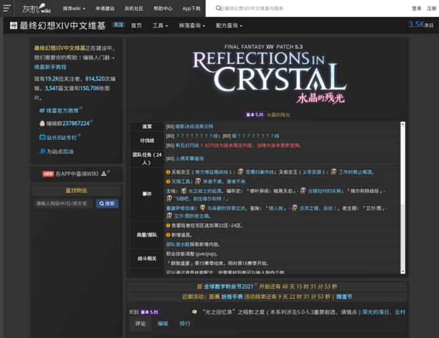The height and width of the screenshot is (338, 439).
Task: Go to the 首页 nav item
Action: click(x=136, y=26)
